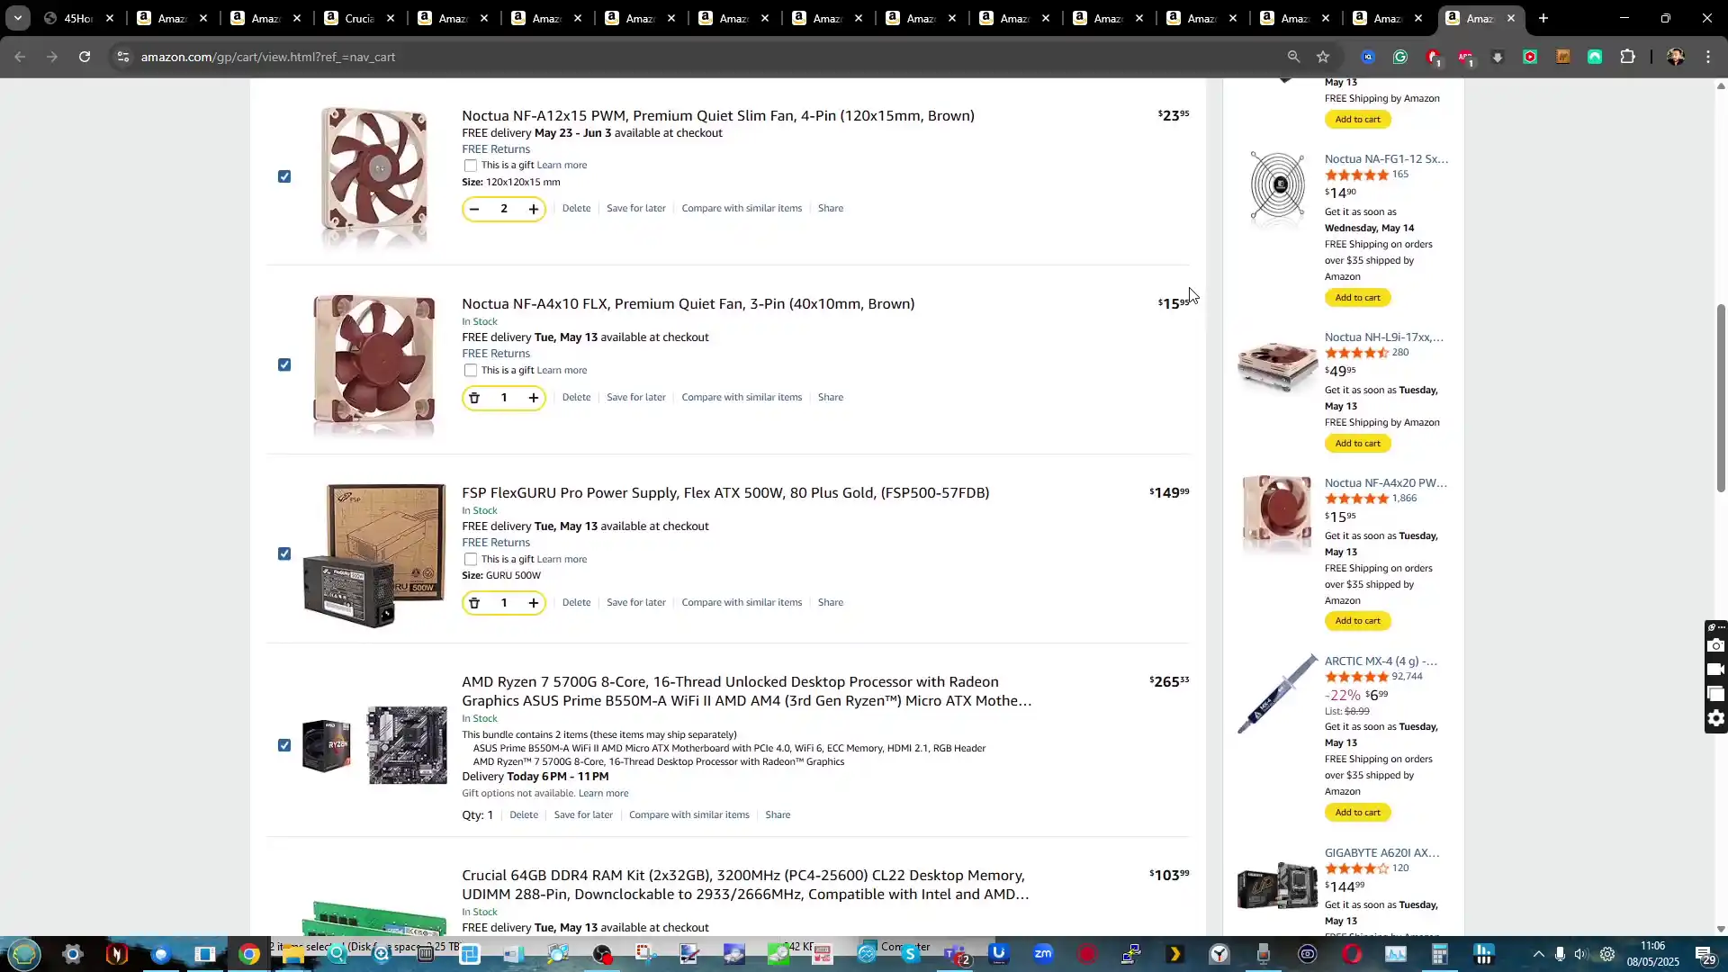1728x972 pixels.
Task: Open Chrome from the taskbar
Action: [249, 954]
